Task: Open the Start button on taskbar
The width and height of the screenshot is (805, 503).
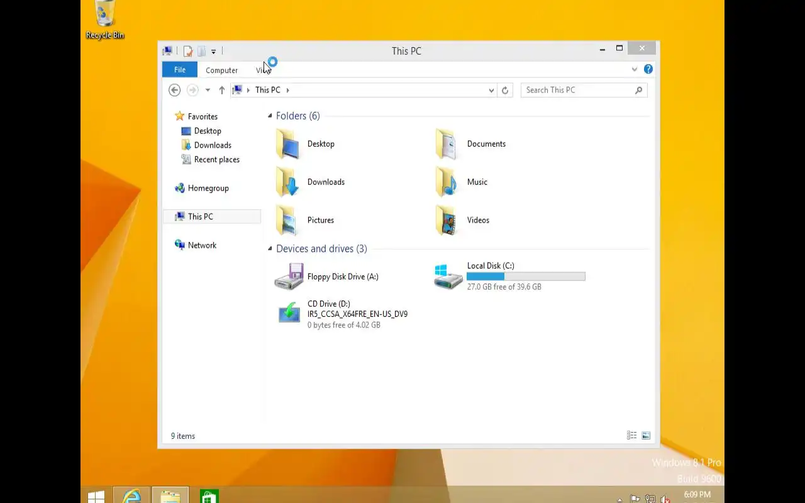Action: [x=96, y=495]
